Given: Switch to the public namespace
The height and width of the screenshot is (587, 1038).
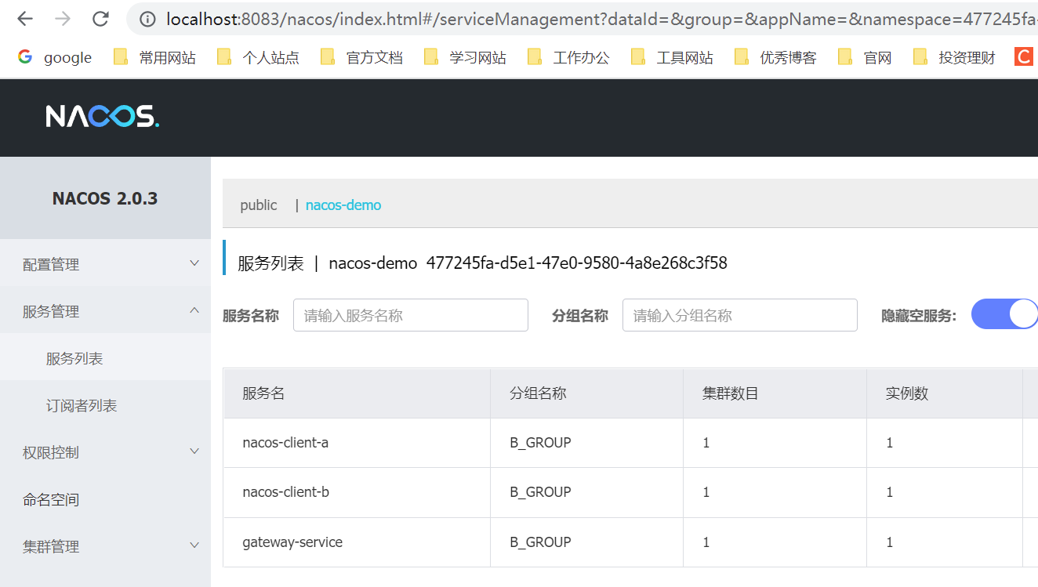Looking at the screenshot, I should pyautogui.click(x=259, y=205).
